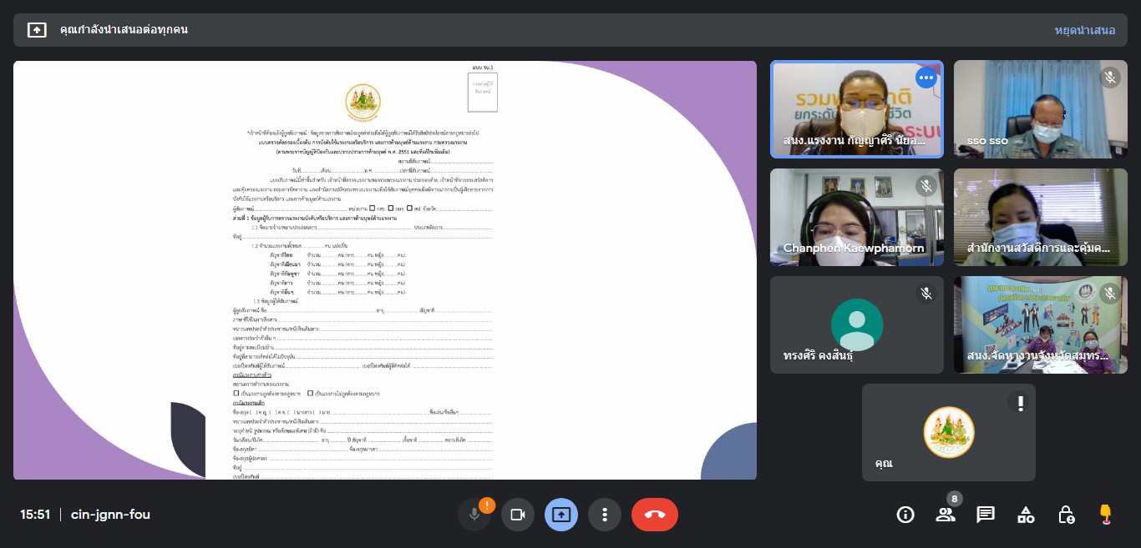This screenshot has width=1141, height=548.
Task: Open meeting details info icon
Action: point(905,515)
